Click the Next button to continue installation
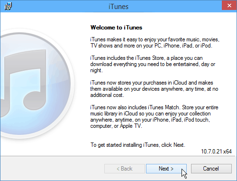This screenshot has width=237, height=181. coord(166,169)
